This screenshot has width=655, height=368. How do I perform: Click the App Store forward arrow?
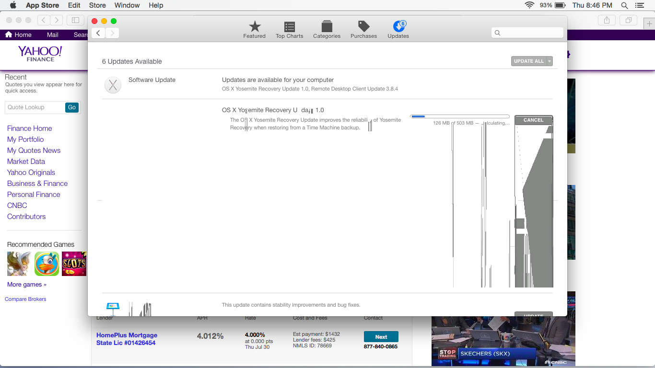112,33
